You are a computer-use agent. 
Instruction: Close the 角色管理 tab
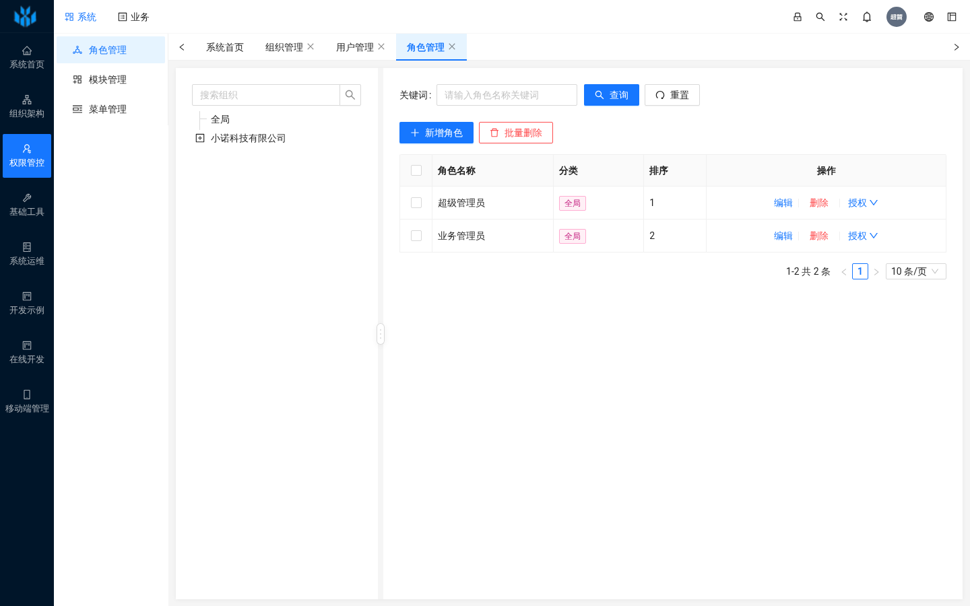click(452, 46)
